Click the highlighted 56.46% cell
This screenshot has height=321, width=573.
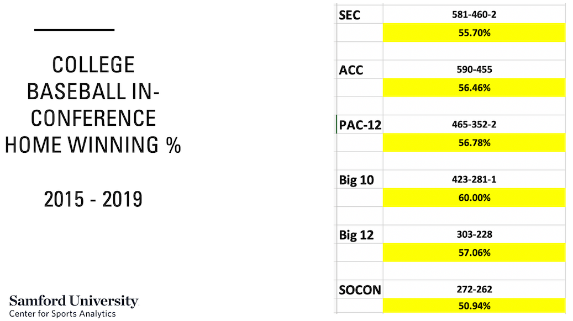(x=474, y=88)
